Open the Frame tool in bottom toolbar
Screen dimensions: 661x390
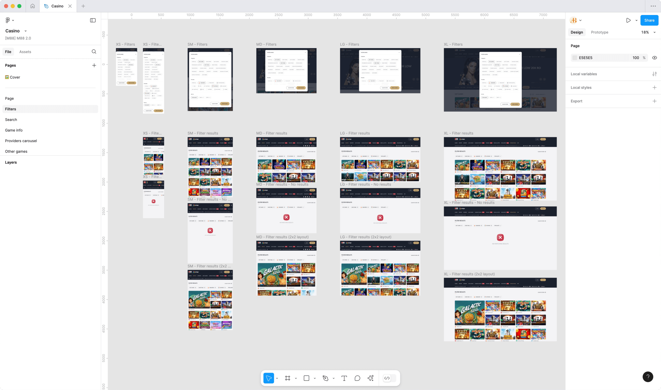(288, 378)
